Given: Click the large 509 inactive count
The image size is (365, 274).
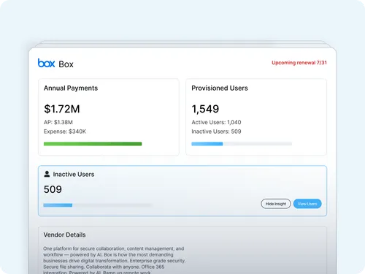Looking at the screenshot, I should pyautogui.click(x=53, y=189).
